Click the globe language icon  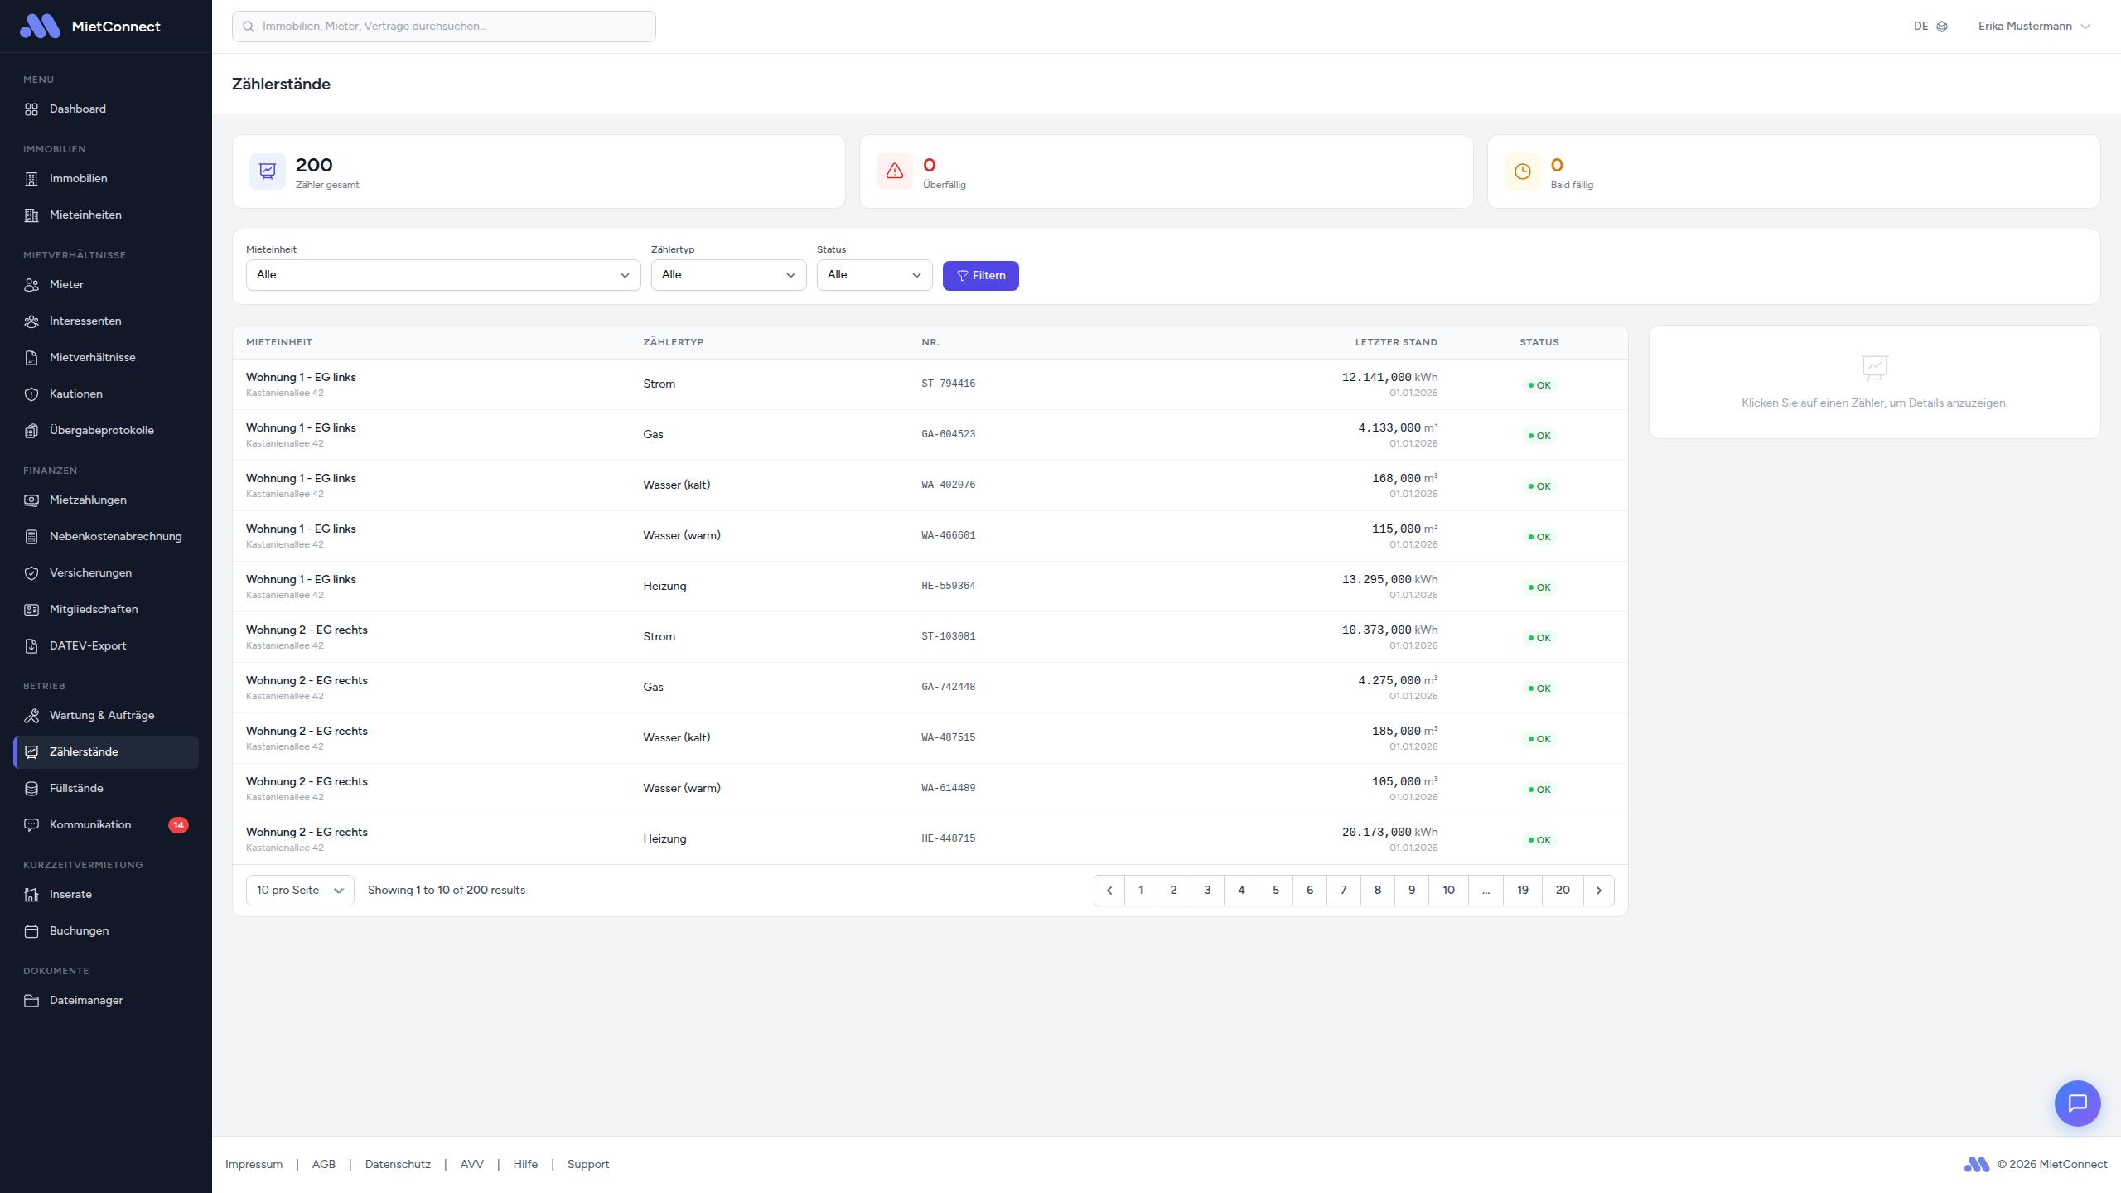click(1942, 27)
